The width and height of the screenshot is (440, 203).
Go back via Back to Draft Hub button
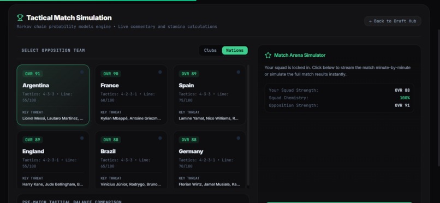(393, 21)
